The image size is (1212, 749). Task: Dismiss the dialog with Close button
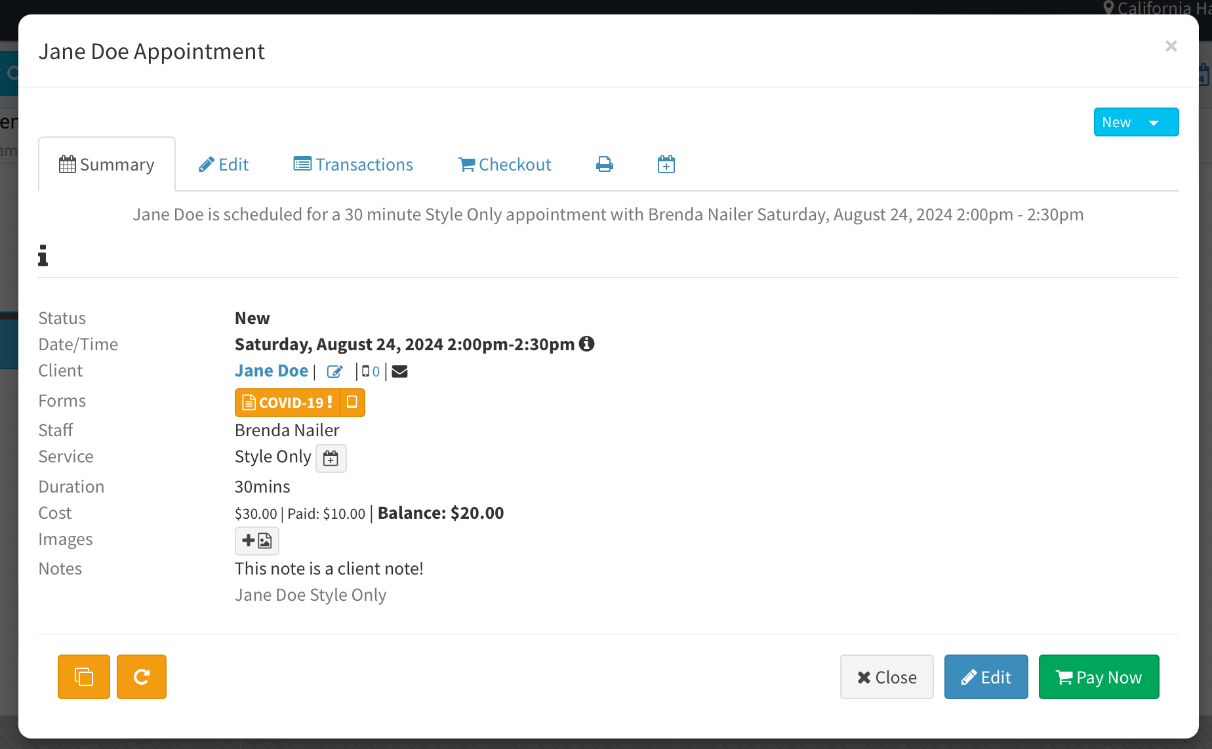pyautogui.click(x=887, y=677)
